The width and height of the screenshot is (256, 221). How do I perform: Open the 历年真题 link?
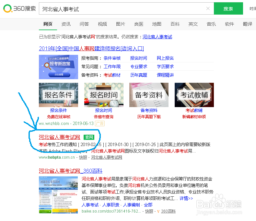[x=139, y=75]
